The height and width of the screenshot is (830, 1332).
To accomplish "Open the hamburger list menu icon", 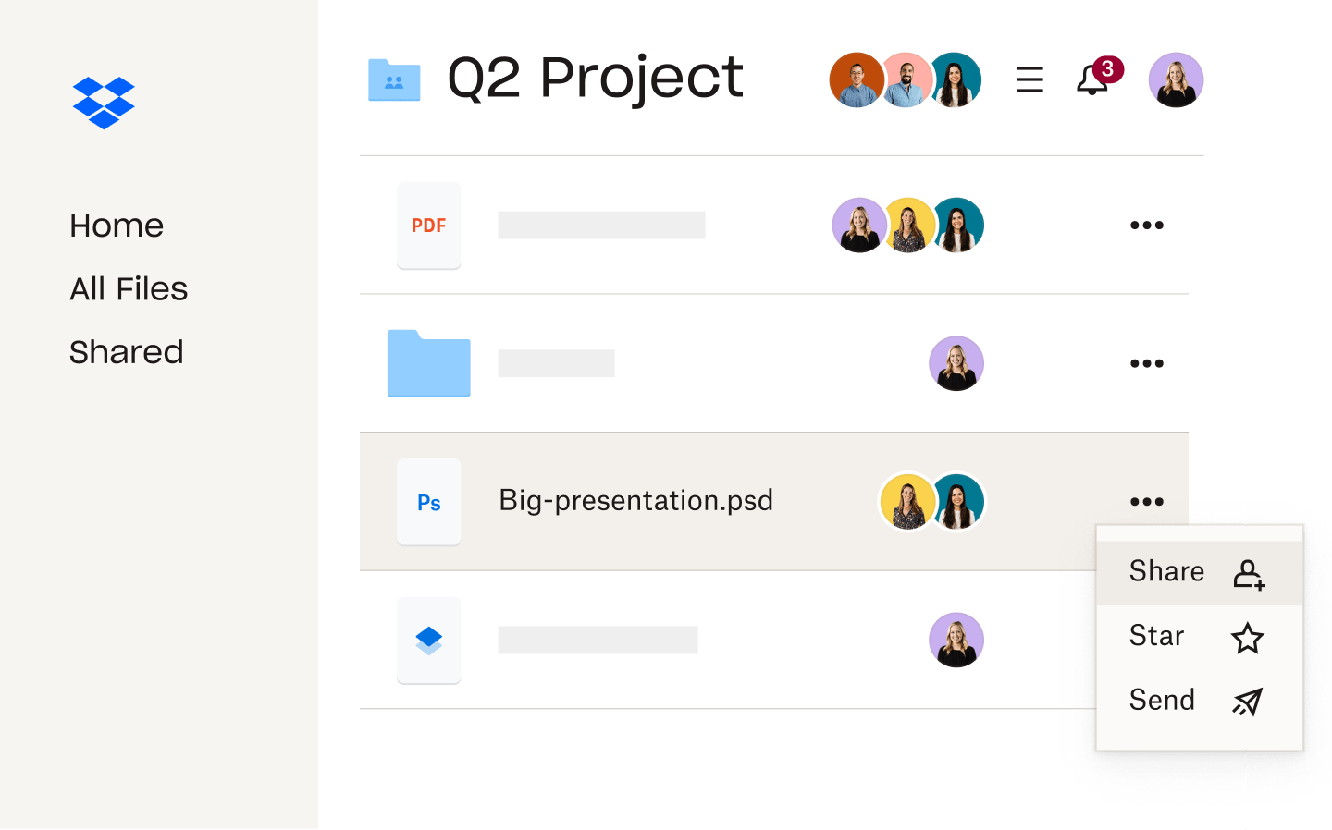I will click(1030, 80).
